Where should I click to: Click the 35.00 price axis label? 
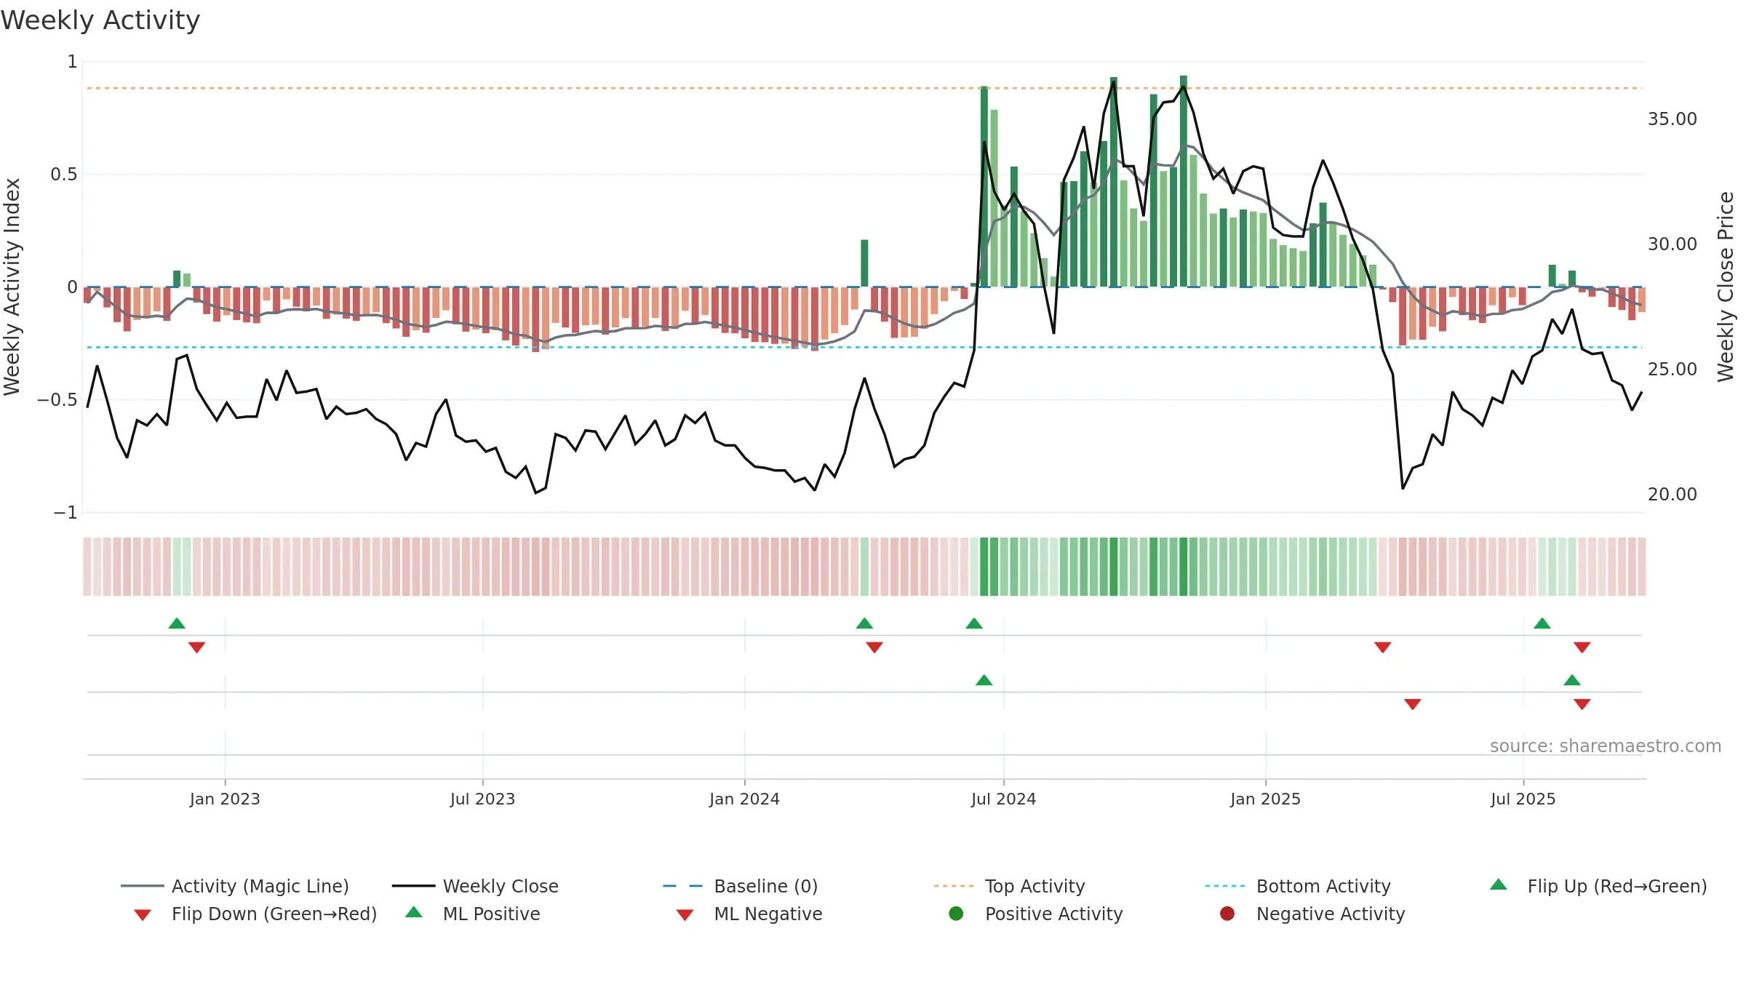coord(1672,119)
